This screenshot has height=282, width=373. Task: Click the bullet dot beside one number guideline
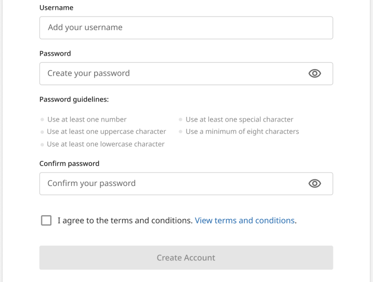pyautogui.click(x=42, y=120)
